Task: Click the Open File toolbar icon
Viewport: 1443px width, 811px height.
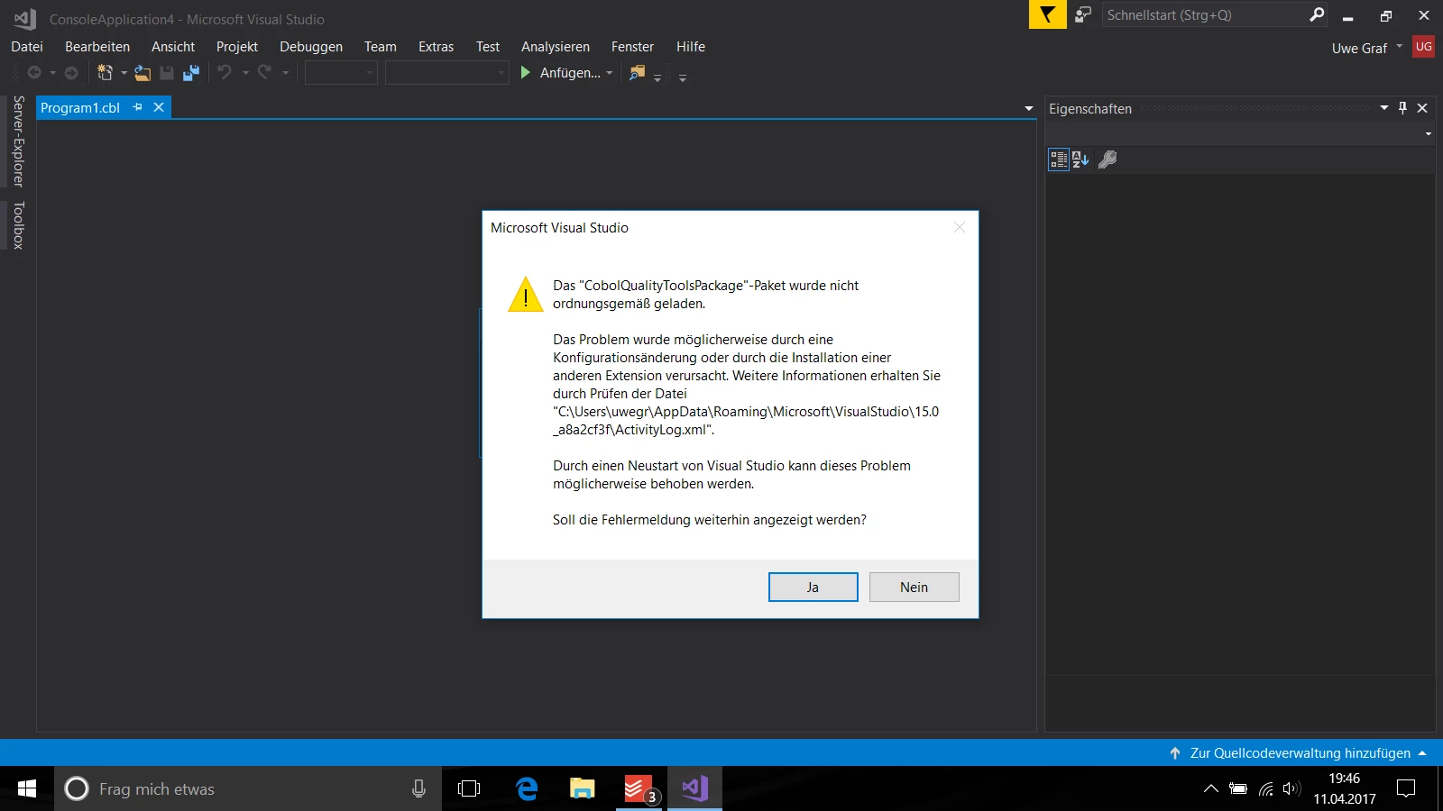Action: click(x=142, y=73)
